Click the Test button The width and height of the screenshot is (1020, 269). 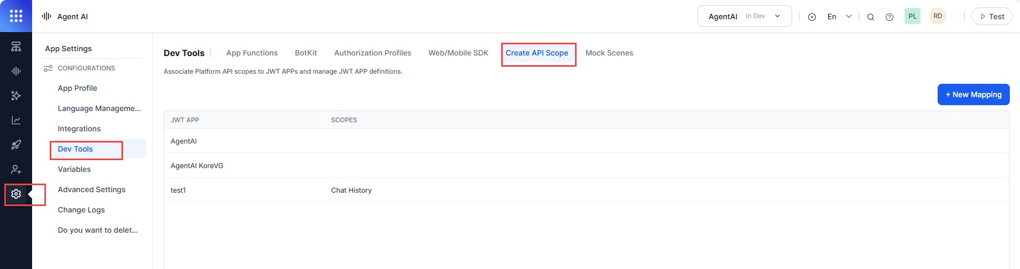coord(991,17)
